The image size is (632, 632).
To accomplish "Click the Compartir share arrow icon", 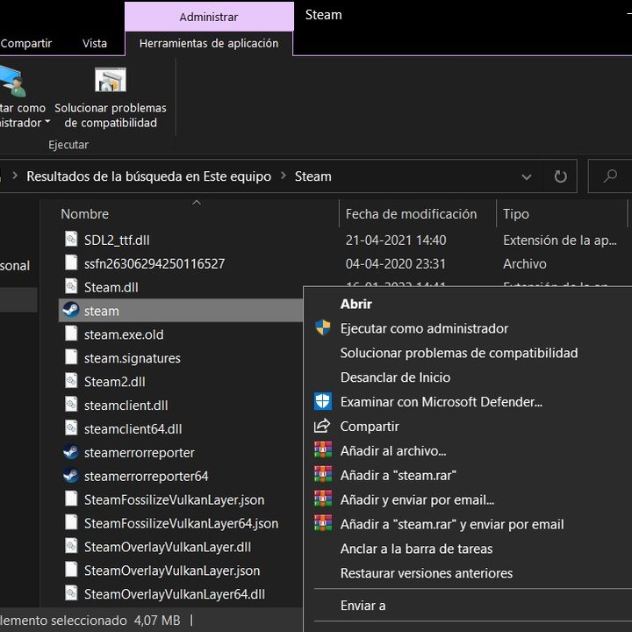I will (x=323, y=427).
